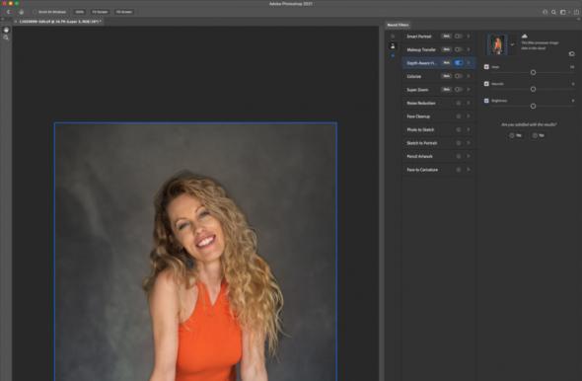The image size is (582, 381).
Task: Select the beta filters flask icon
Action: [x=393, y=55]
